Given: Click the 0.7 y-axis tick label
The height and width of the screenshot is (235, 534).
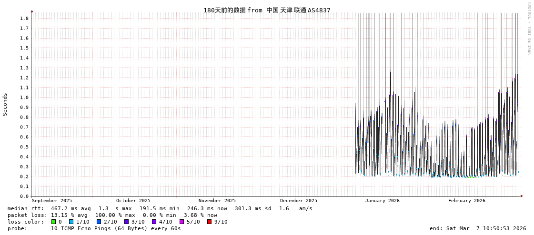Looking at the screenshot, I should 24,127.
